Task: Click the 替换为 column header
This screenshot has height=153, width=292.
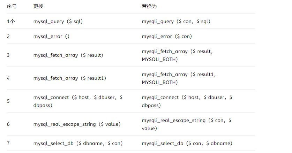Action: pyautogui.click(x=149, y=7)
